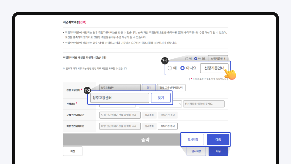
Task: Open the 신청경로 dropdown arrow
Action: coord(180,104)
